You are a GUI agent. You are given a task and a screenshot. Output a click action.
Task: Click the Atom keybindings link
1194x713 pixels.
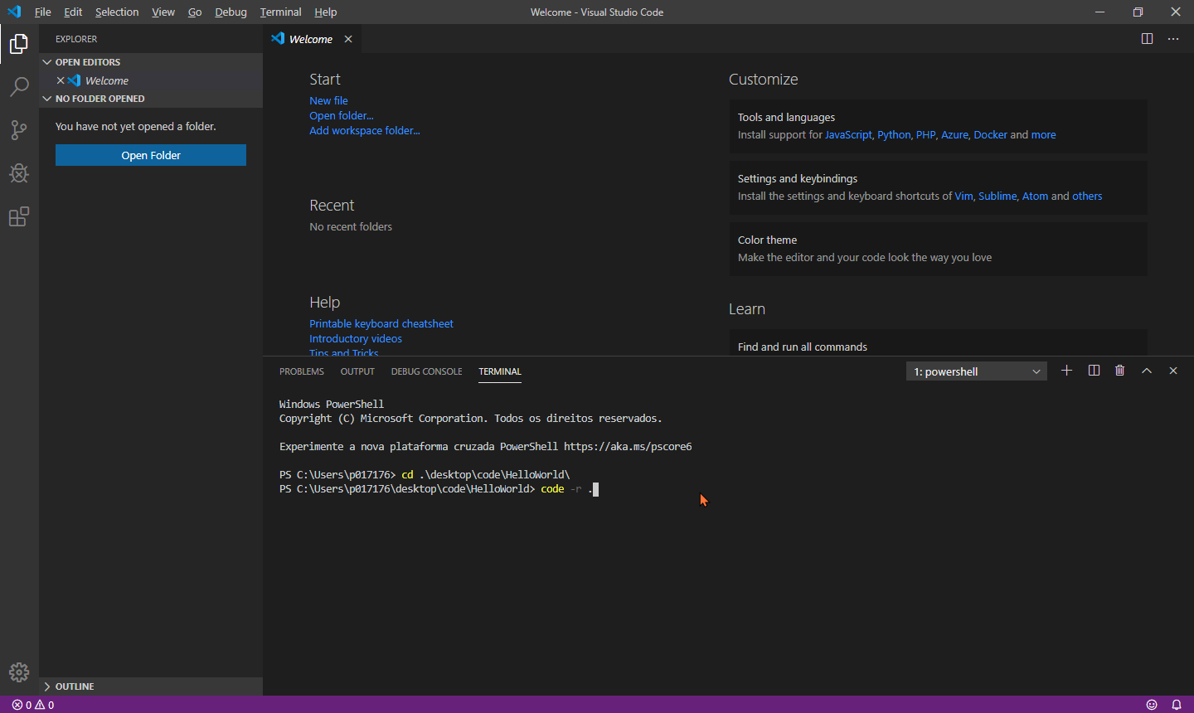click(1035, 196)
